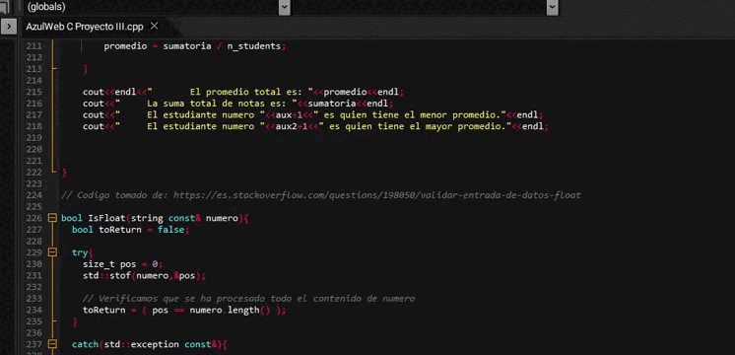Click the 'aux2+1' expression on line 218

tap(292, 126)
